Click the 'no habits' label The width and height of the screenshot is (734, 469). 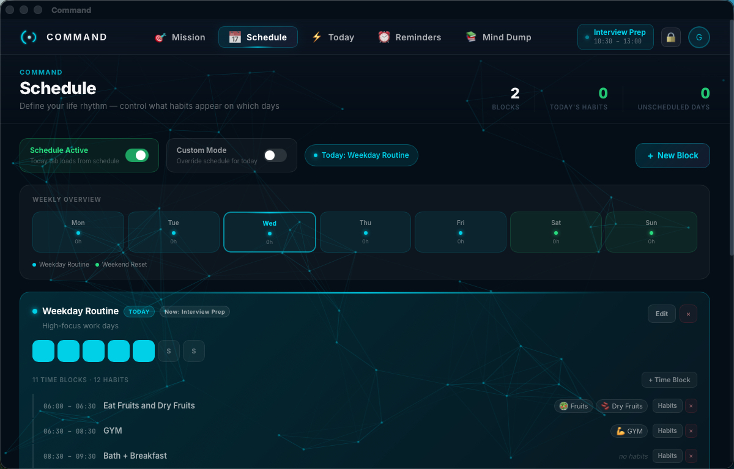633,456
